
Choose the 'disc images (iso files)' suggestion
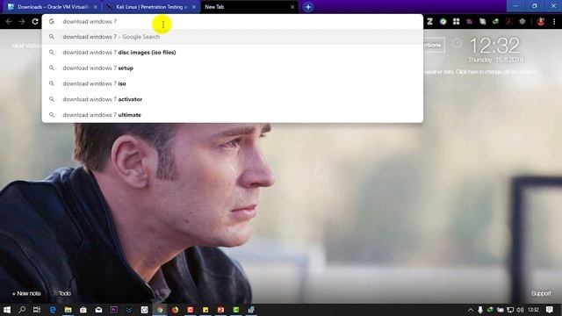tap(232, 53)
